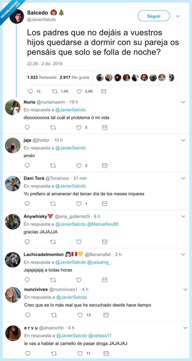The height and width of the screenshot is (361, 192).
Task: Open the @celiass11 mention link
Action: coord(100,336)
